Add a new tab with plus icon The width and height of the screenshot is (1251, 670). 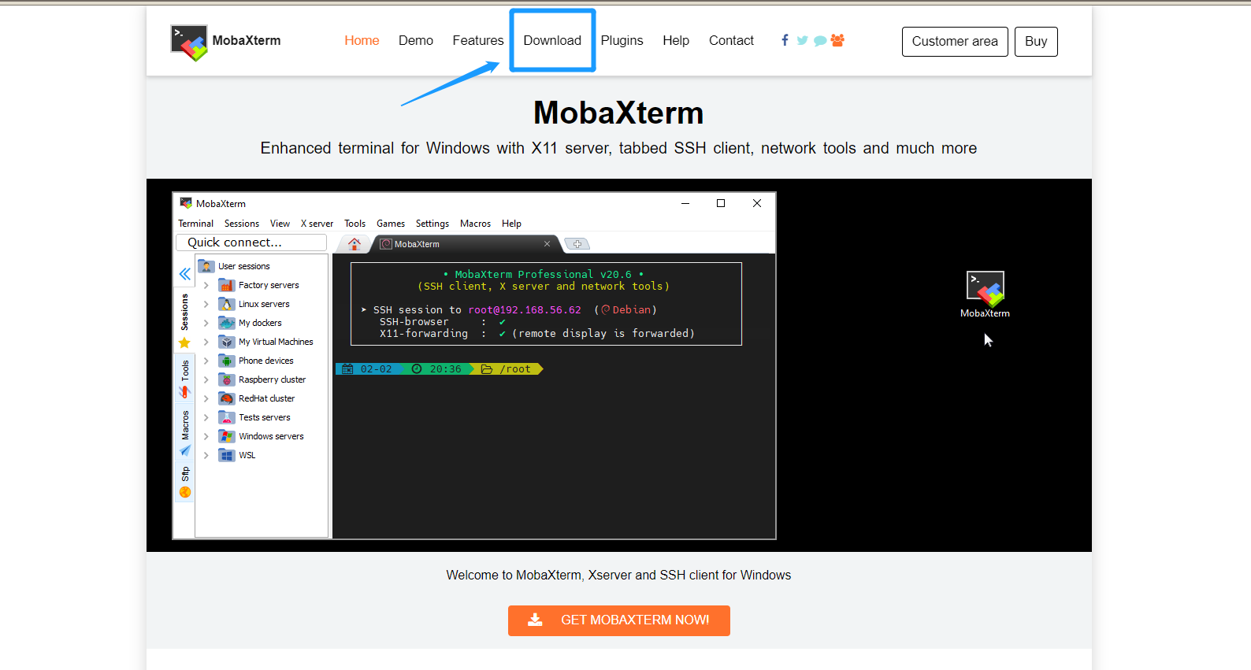577,244
